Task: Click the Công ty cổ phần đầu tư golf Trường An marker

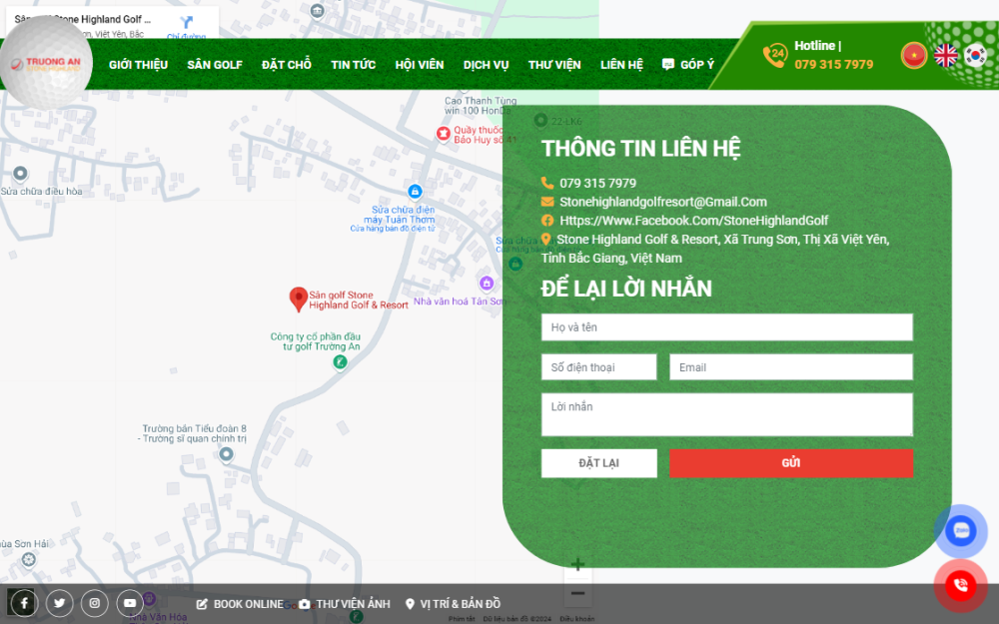Action: pyautogui.click(x=340, y=361)
